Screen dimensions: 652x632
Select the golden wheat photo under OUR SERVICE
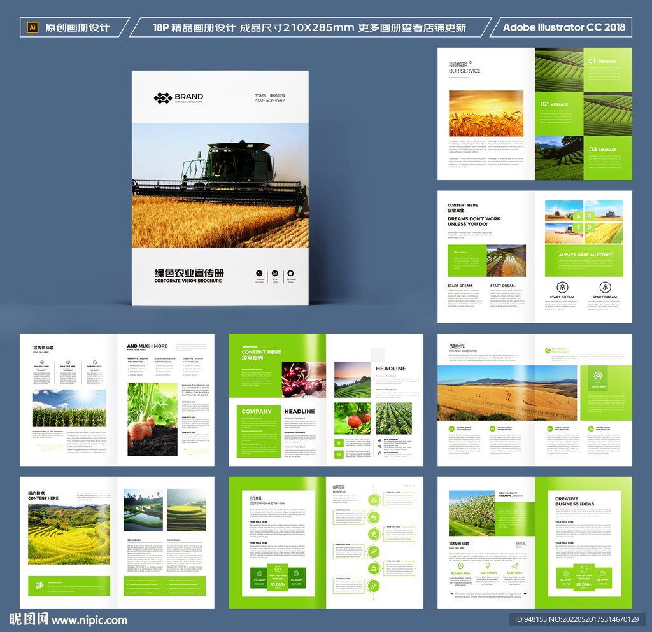[486, 113]
